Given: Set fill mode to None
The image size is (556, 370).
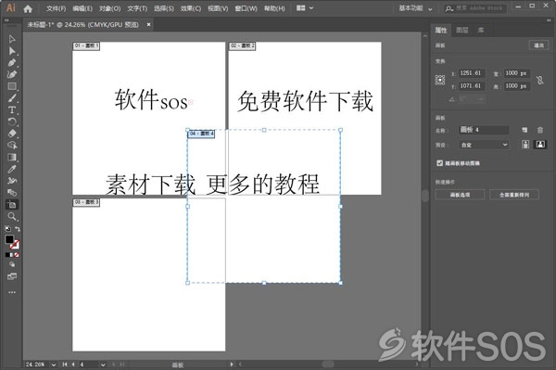Looking at the screenshot, I should [17, 255].
